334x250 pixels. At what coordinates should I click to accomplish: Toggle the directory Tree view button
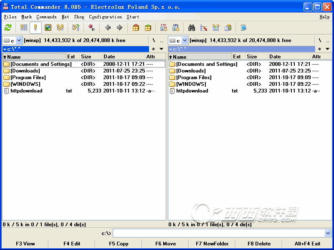tap(60, 27)
